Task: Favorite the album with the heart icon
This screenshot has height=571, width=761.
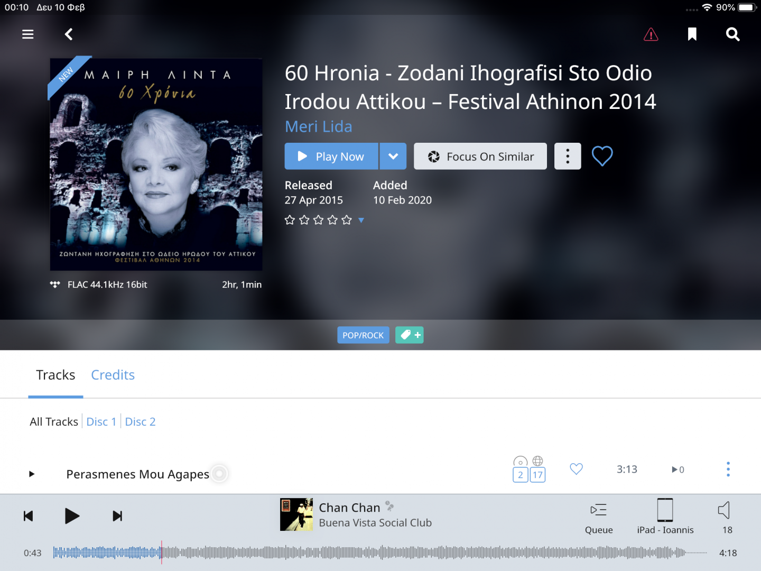Action: (602, 156)
